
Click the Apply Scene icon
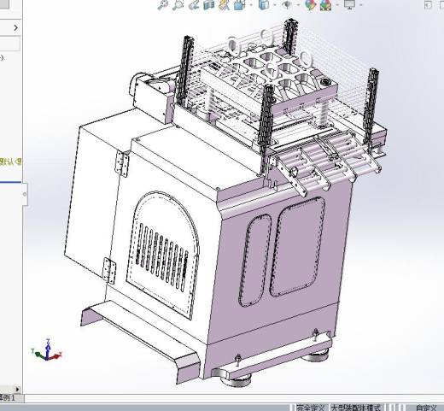coord(326,5)
